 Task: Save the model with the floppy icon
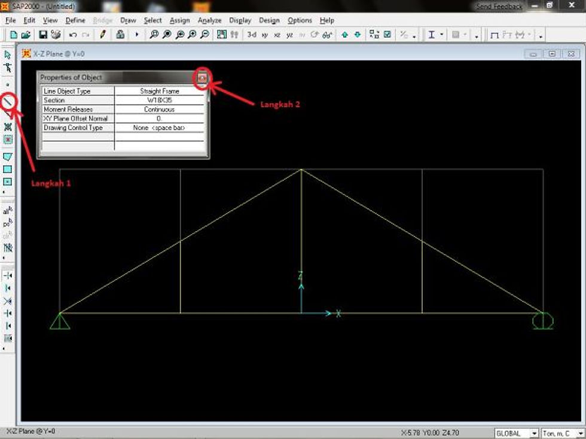coord(43,35)
